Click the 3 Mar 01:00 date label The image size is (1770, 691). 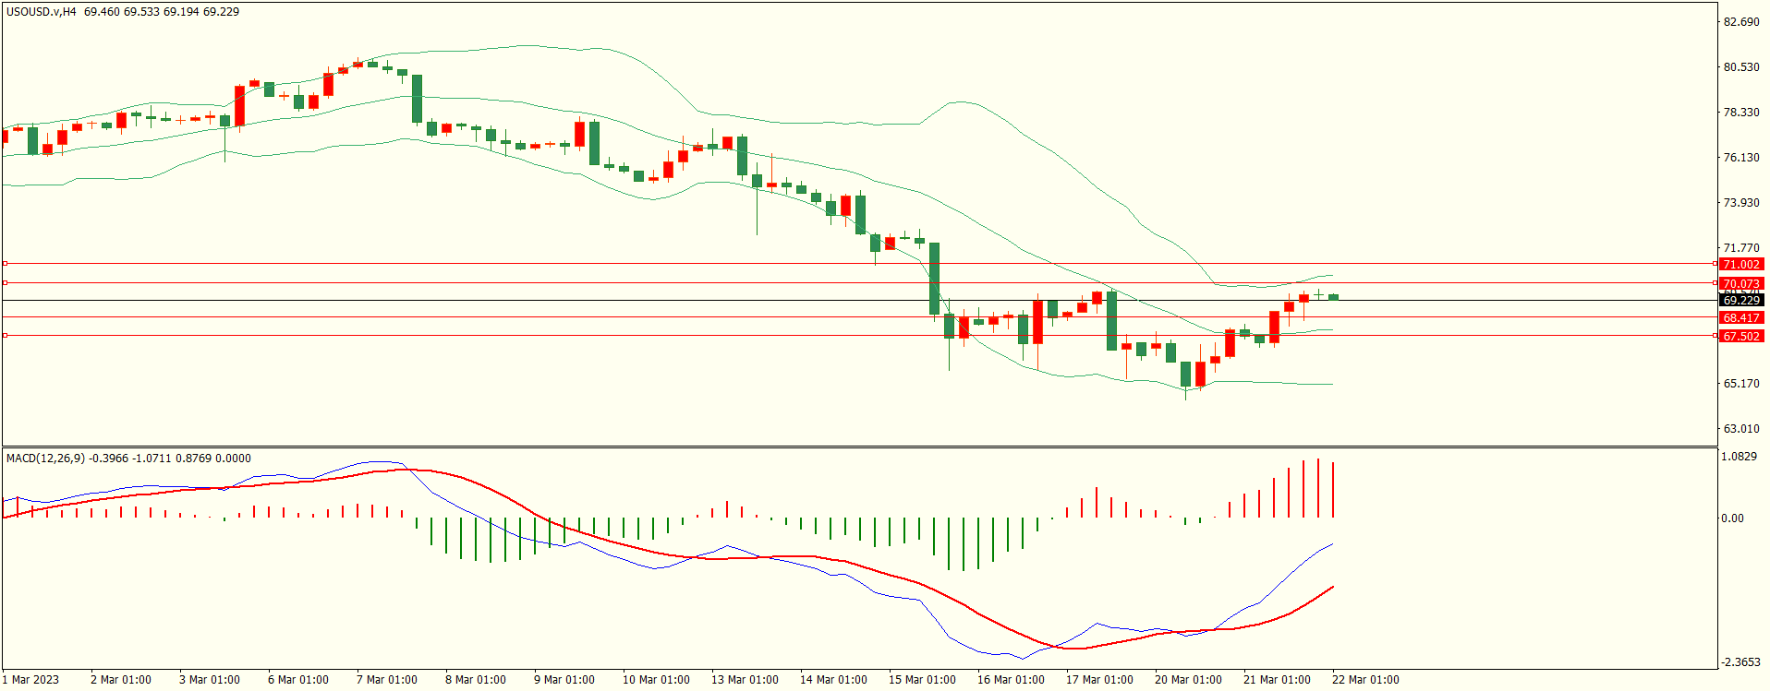pos(210,680)
